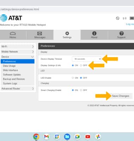The width and height of the screenshot is (134, 141).
Task: Open the About tab
Action: (94, 35)
